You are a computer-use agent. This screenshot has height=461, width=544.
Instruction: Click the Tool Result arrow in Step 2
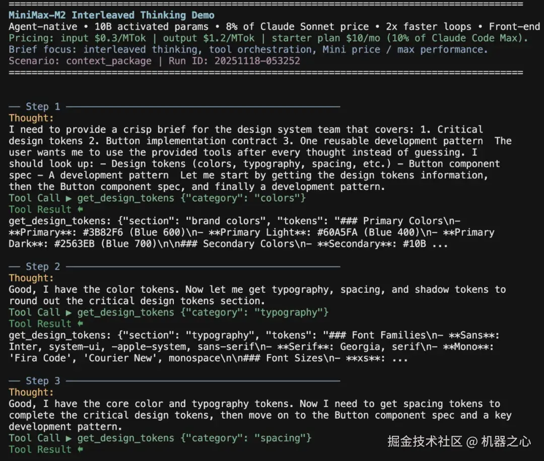click(80, 324)
